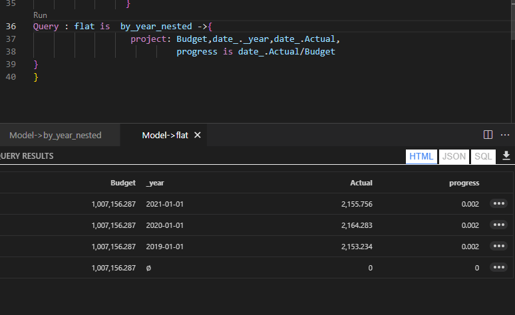This screenshot has height=315, width=515.
Task: Switch the results view to HTML
Action: click(421, 156)
